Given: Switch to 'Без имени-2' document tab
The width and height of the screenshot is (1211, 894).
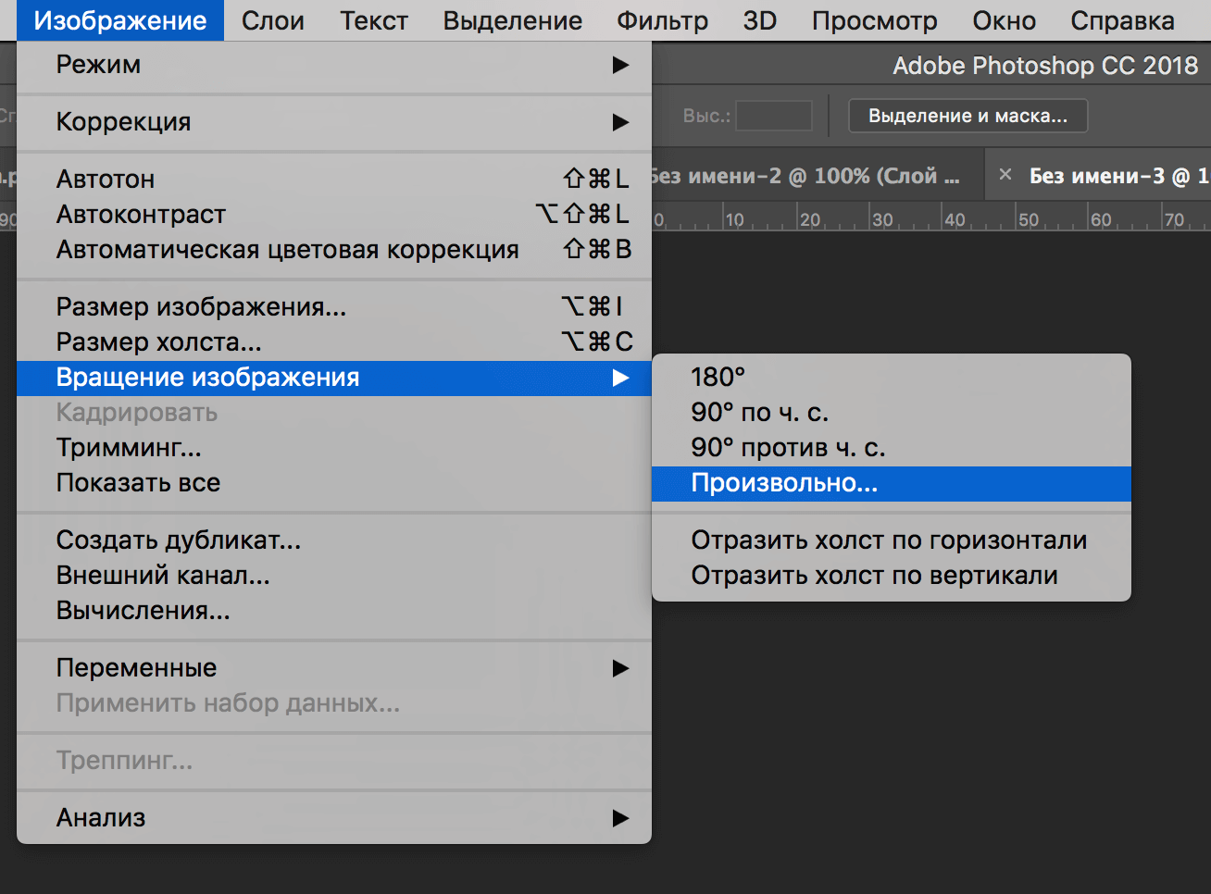Looking at the screenshot, I should (805, 176).
